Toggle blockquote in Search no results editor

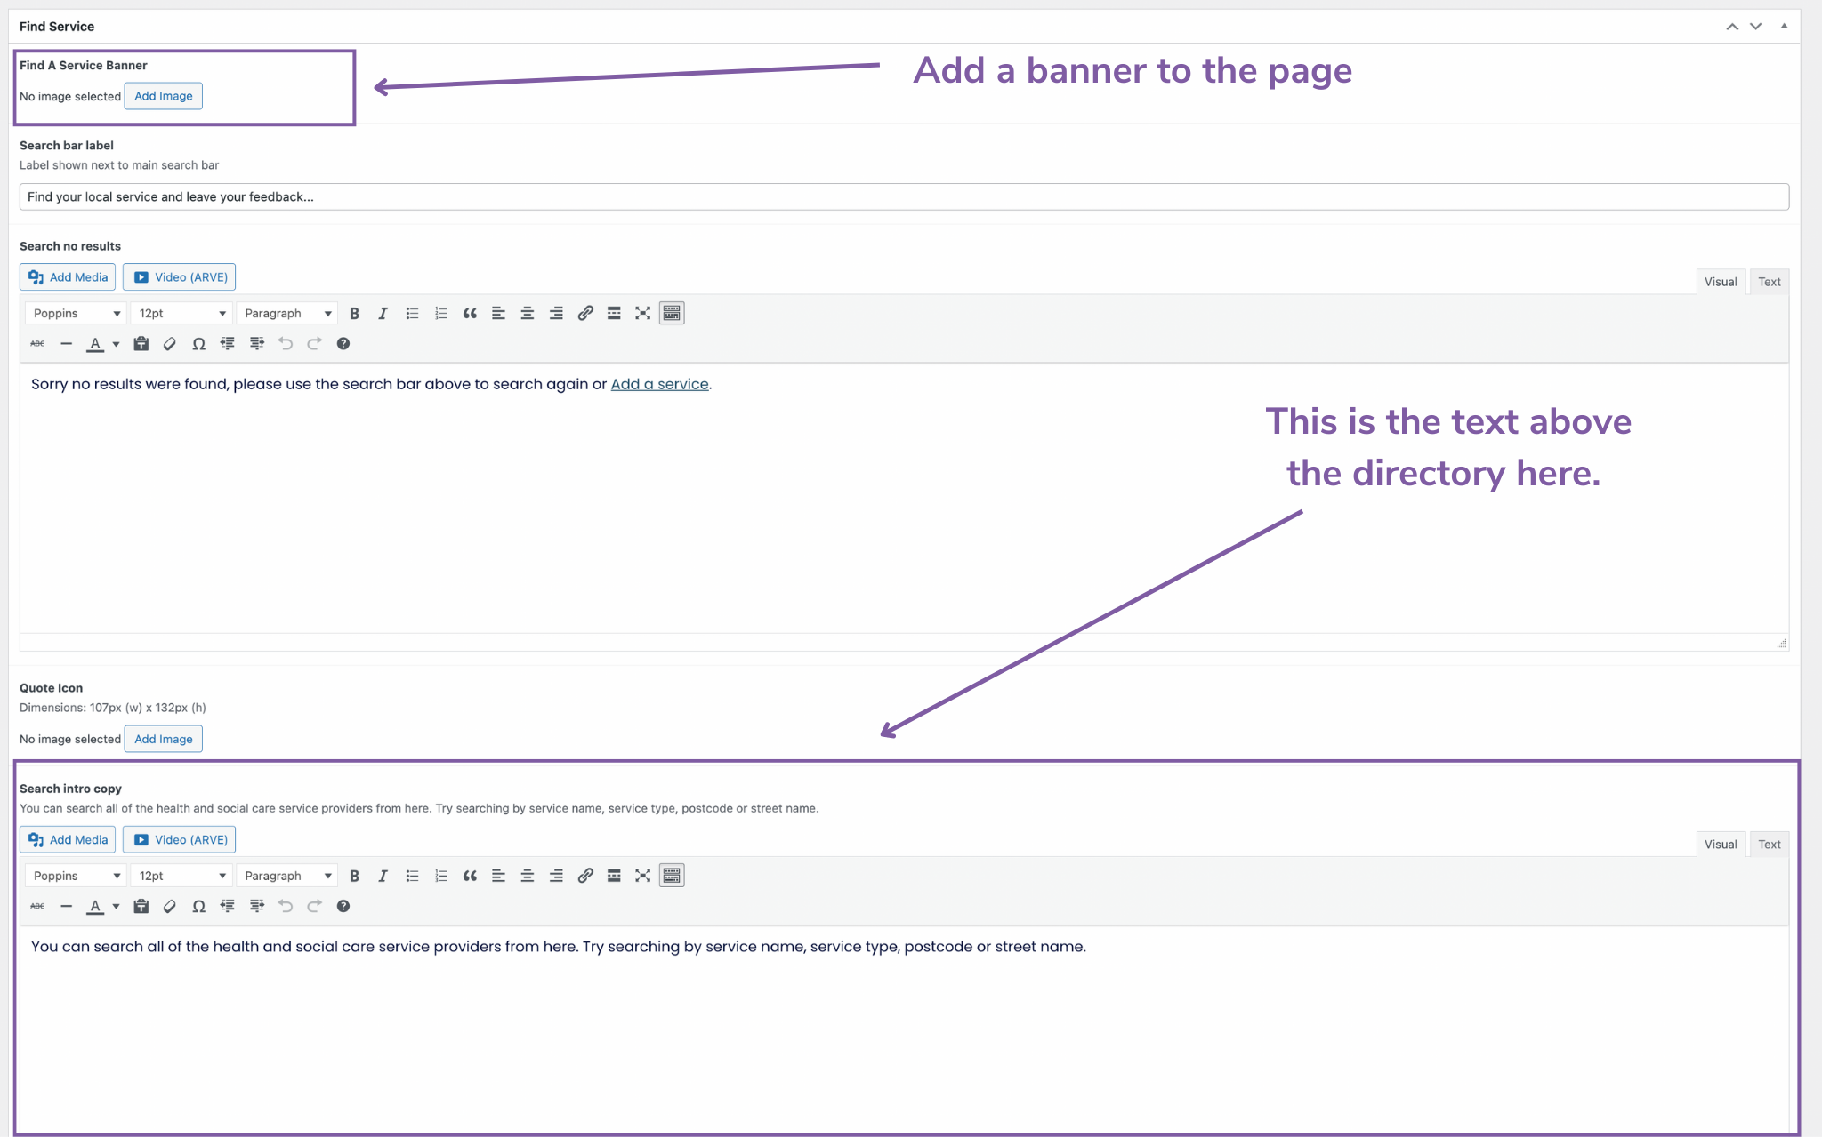[x=470, y=313]
